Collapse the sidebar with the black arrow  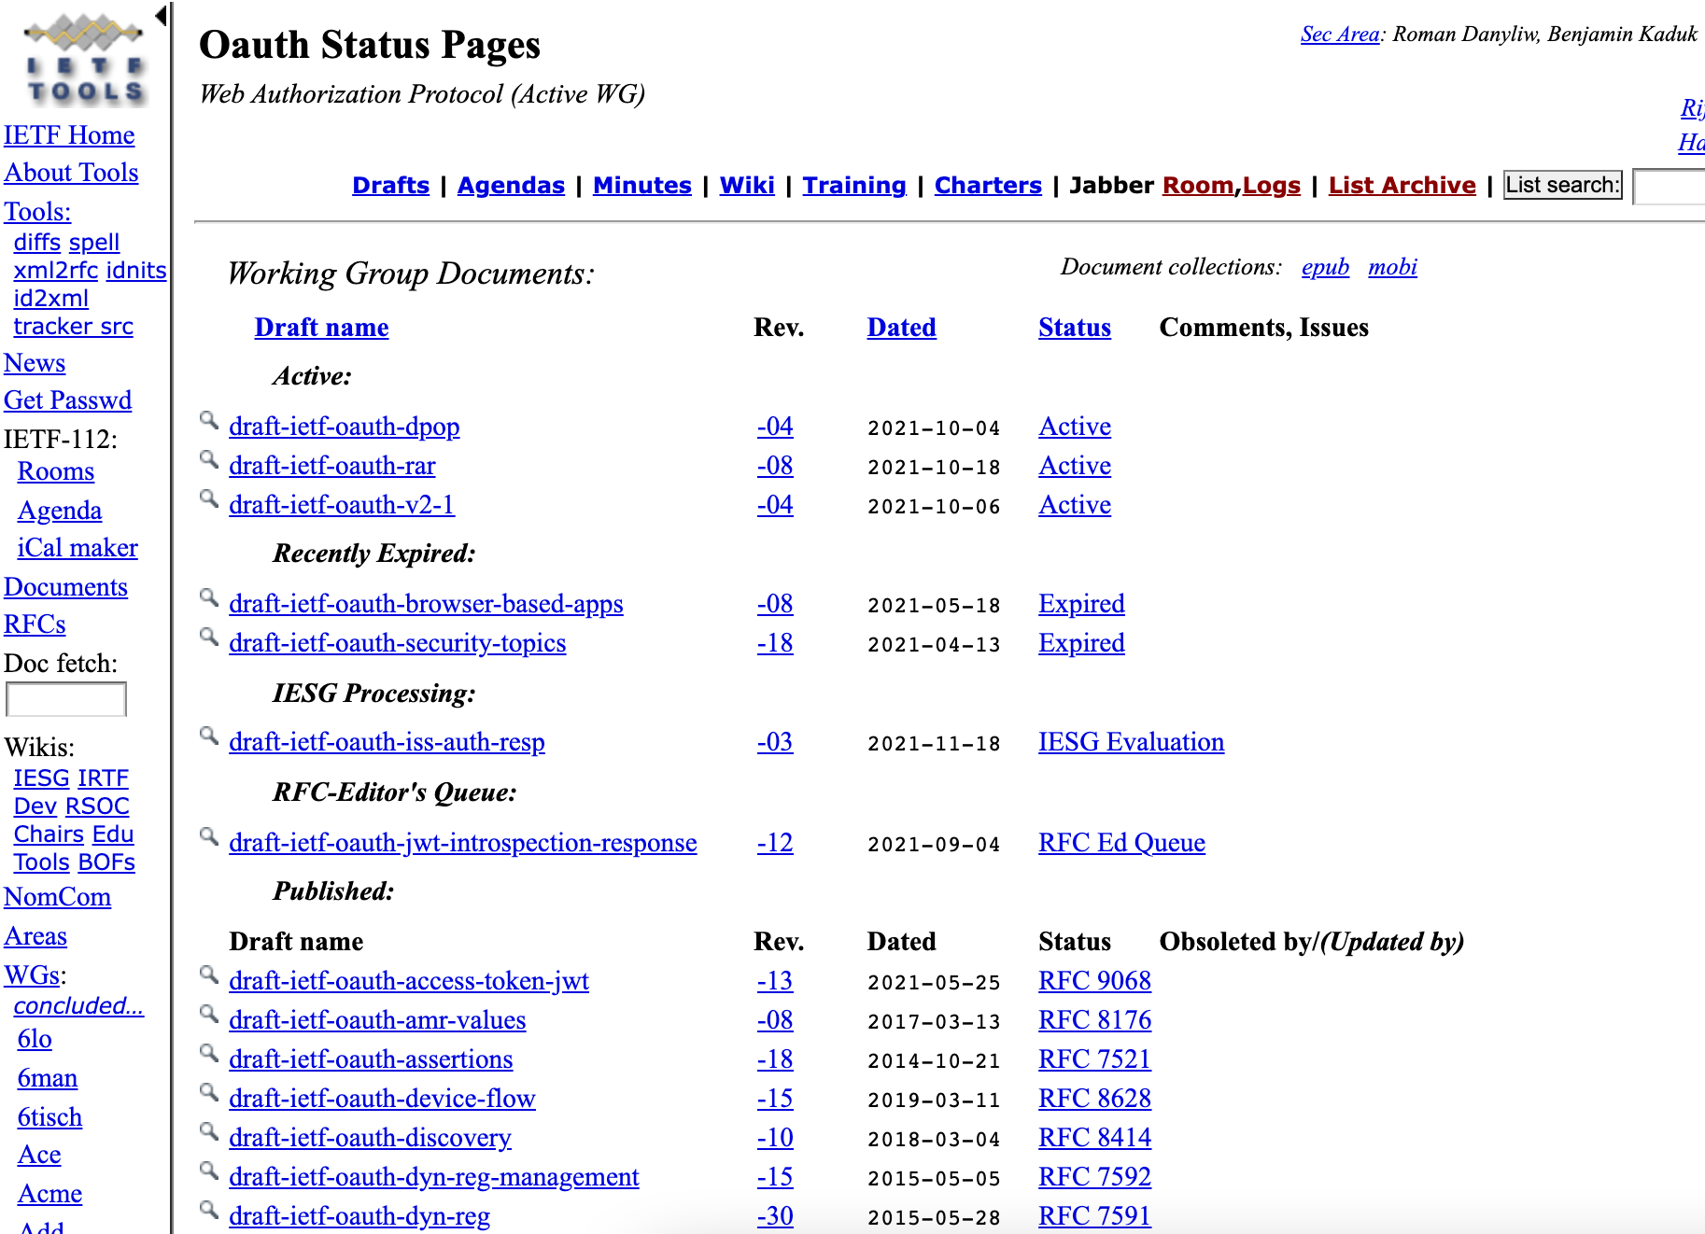click(x=162, y=16)
